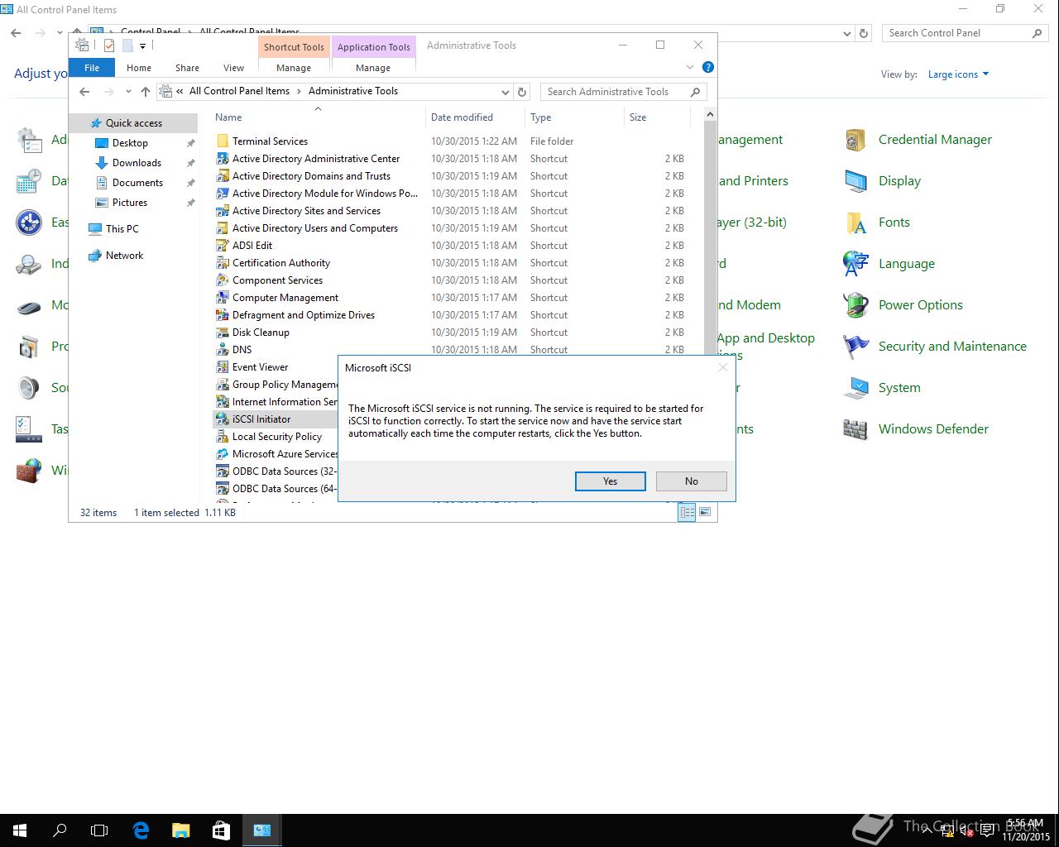Viewport: 1059px width, 847px height.
Task: Sort files by the Type column
Action: pos(541,117)
